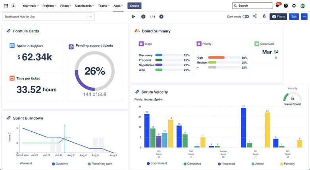
Task: Expand the Dashboard Hub for Jira selector
Action: [x=48, y=17]
